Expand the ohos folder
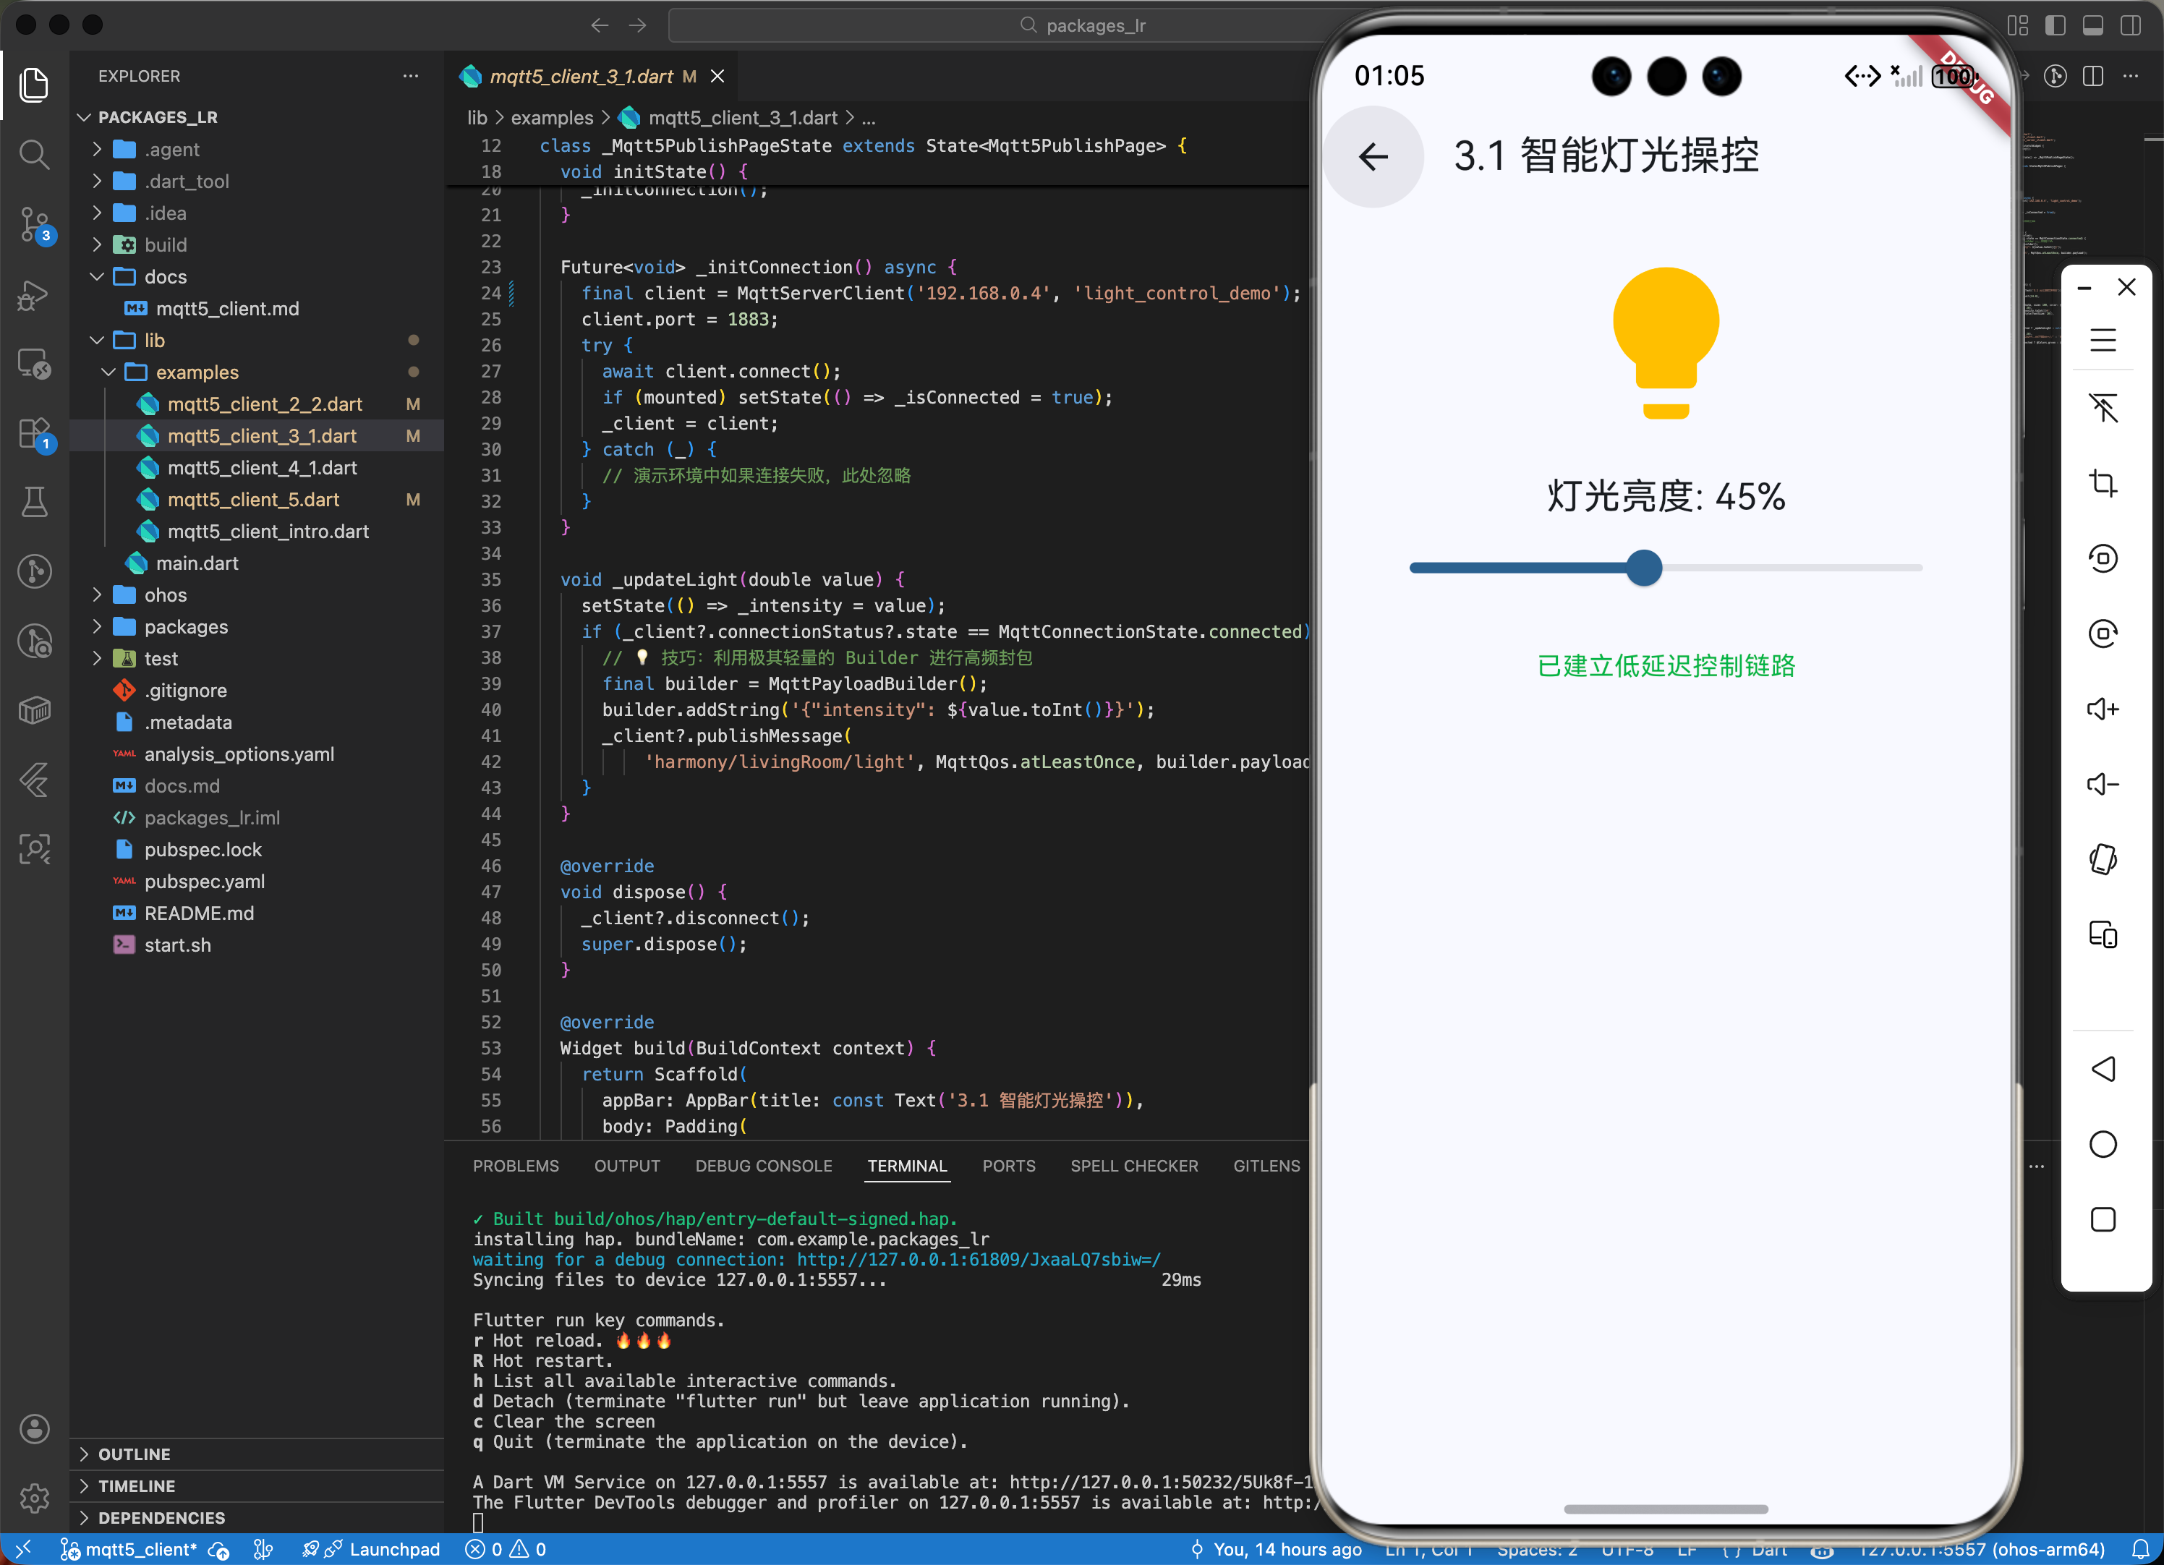The width and height of the screenshot is (2164, 1565). click(x=164, y=594)
